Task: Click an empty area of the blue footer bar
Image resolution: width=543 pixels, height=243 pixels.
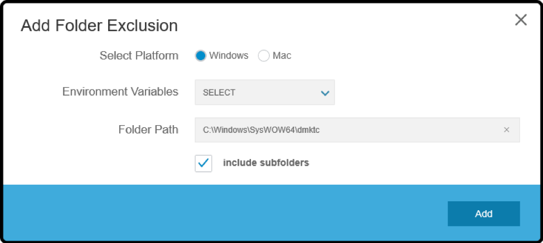Action: [x=222, y=213]
